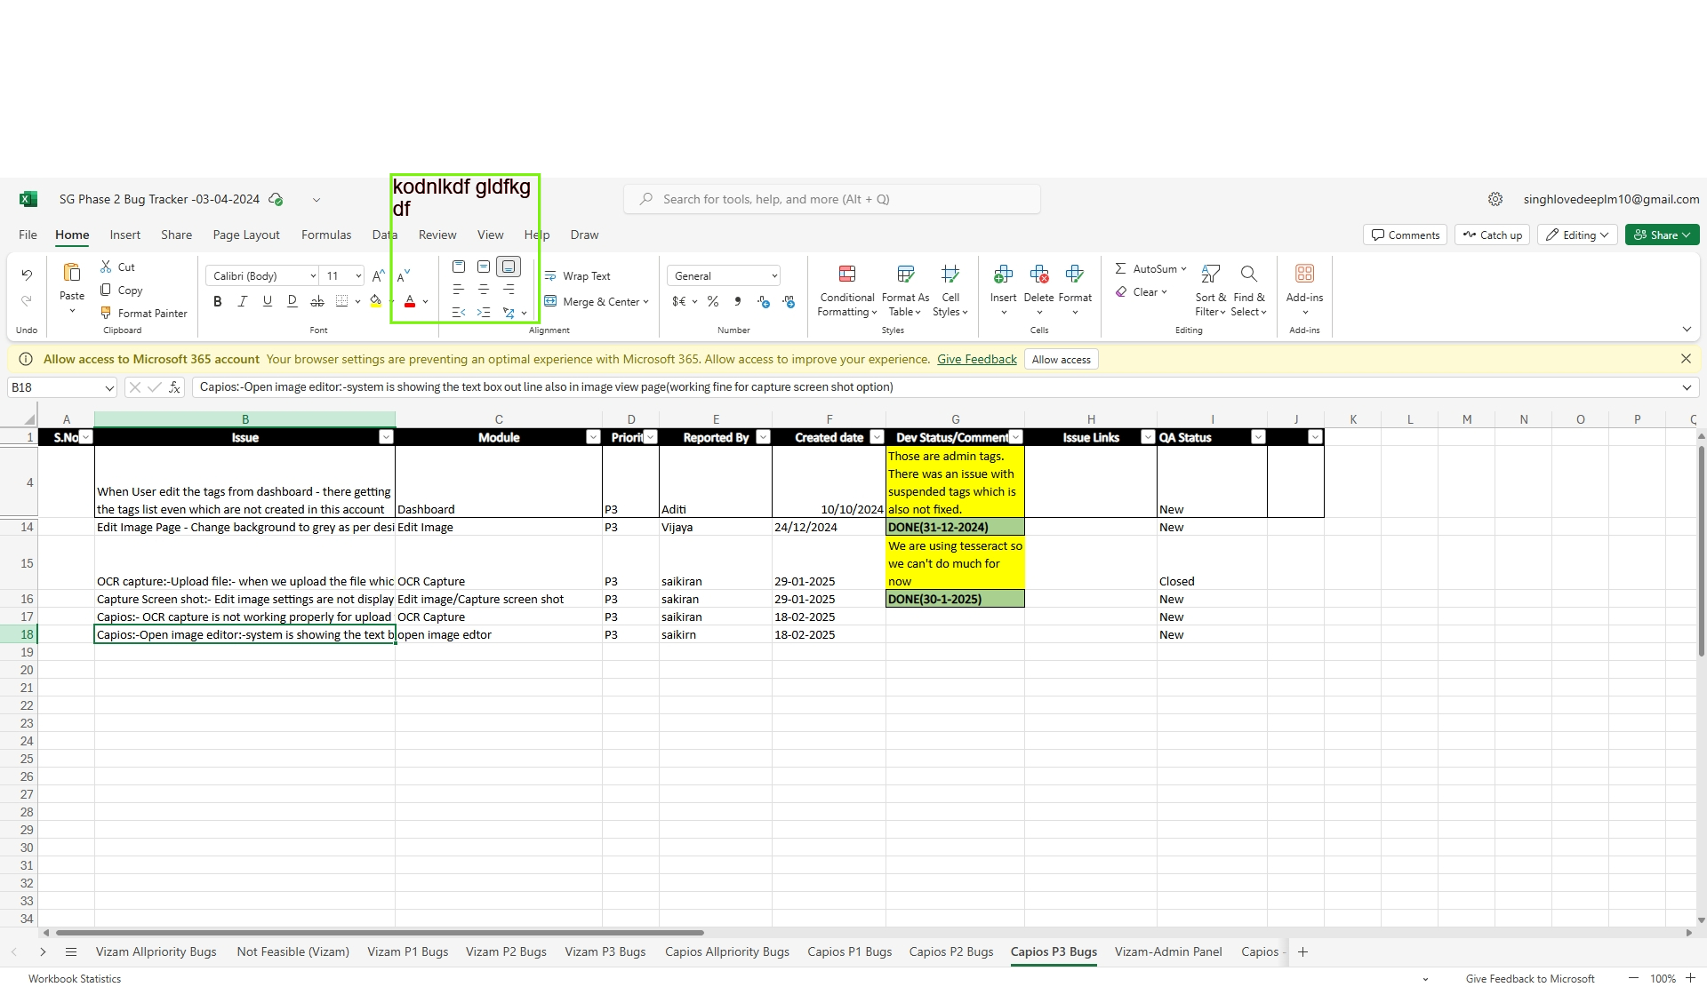
Task: Click the increase decimal icon
Action: [x=763, y=301]
